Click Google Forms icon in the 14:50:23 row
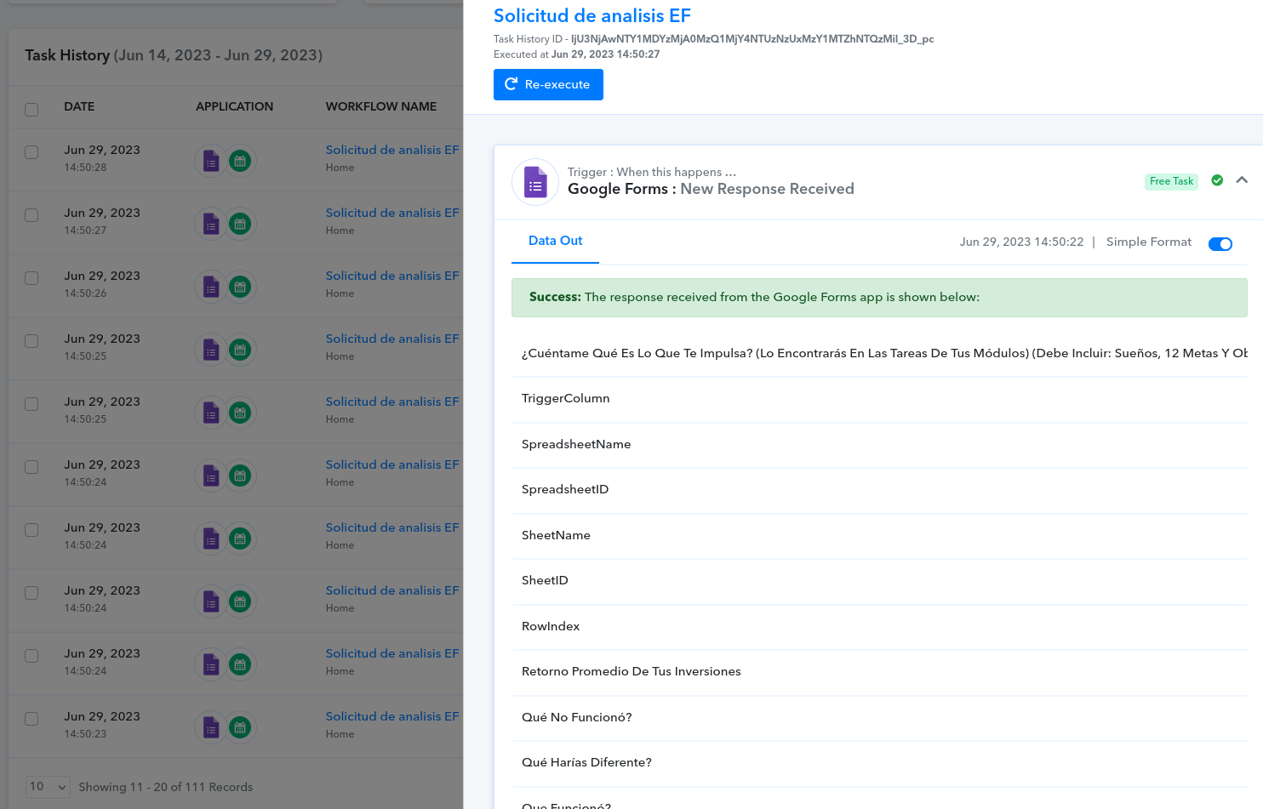 (x=211, y=727)
